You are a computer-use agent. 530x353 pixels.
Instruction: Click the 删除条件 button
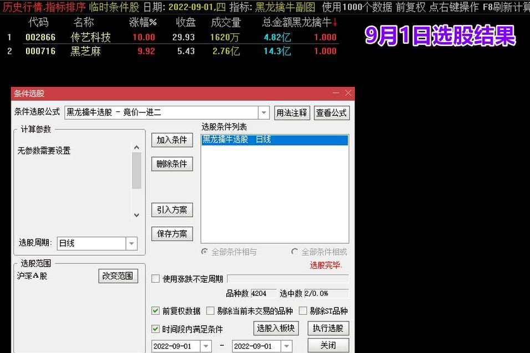pyautogui.click(x=172, y=164)
